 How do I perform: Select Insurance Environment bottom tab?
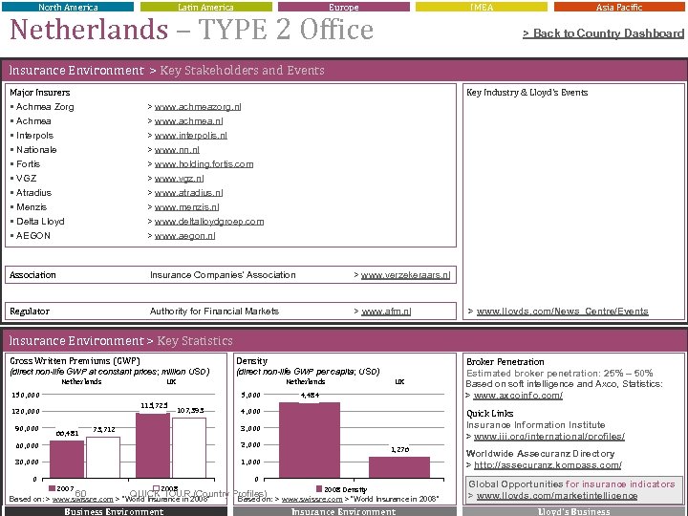[x=344, y=511]
